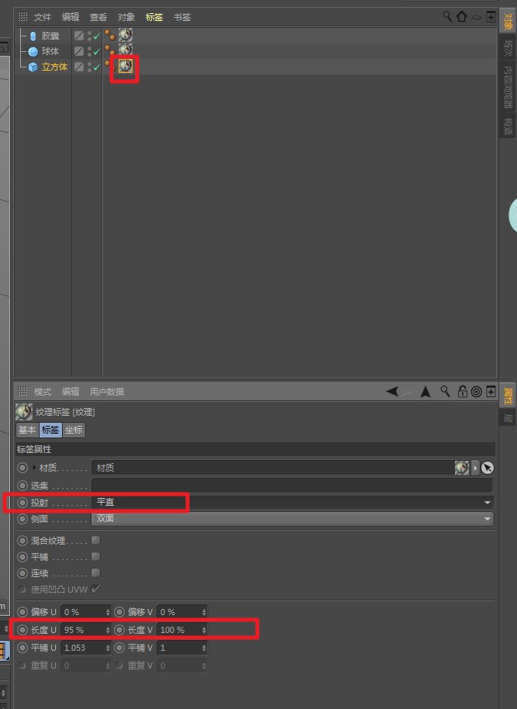The width and height of the screenshot is (517, 709).
Task: Select the 球体 sphere object icon
Action: coord(33,51)
